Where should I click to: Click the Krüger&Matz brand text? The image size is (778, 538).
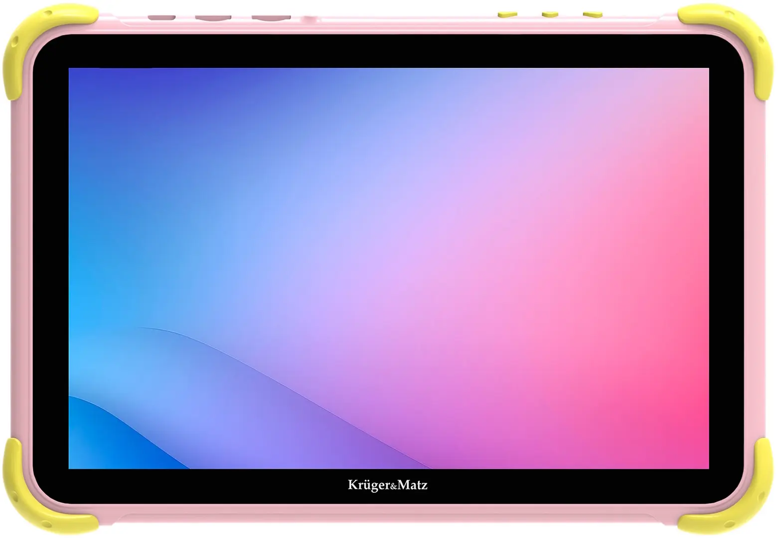tap(389, 486)
